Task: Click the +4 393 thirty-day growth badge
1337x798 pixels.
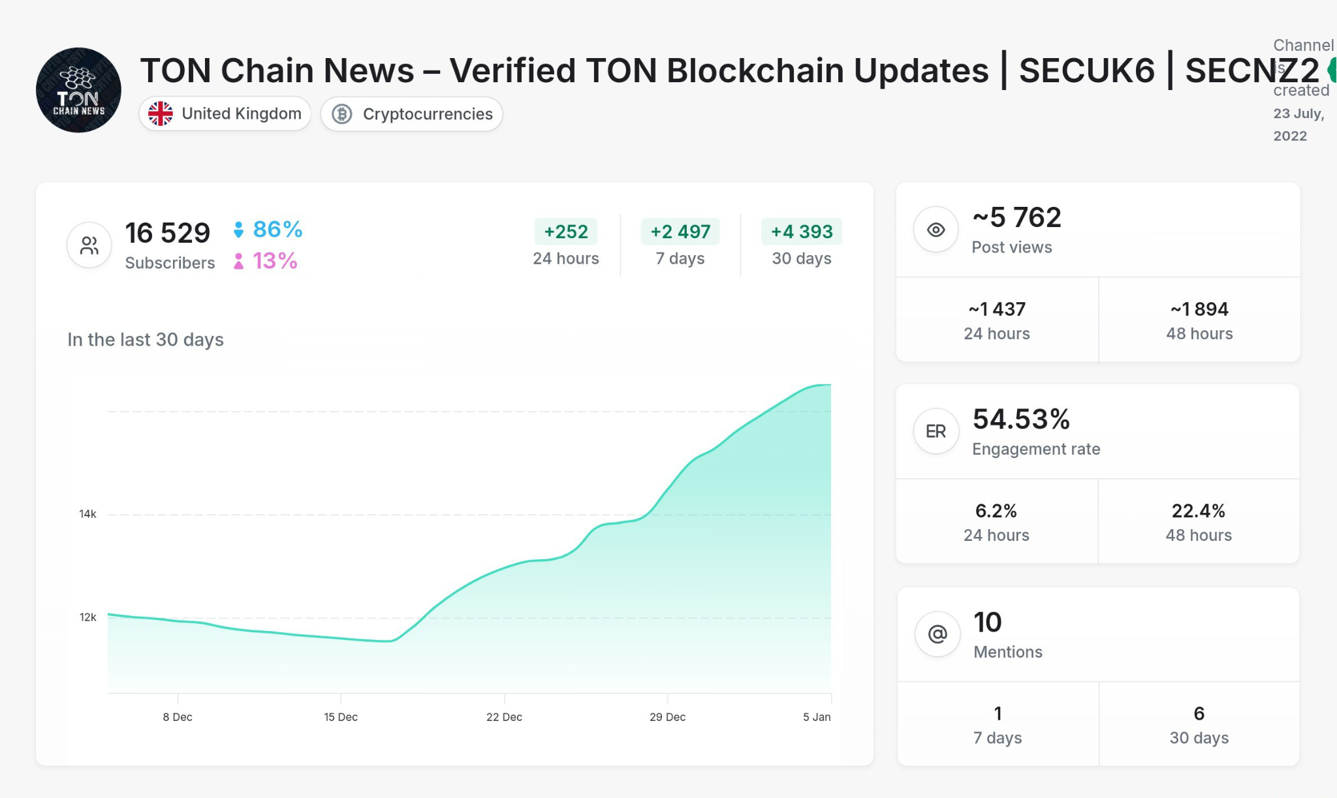Action: coord(801,232)
